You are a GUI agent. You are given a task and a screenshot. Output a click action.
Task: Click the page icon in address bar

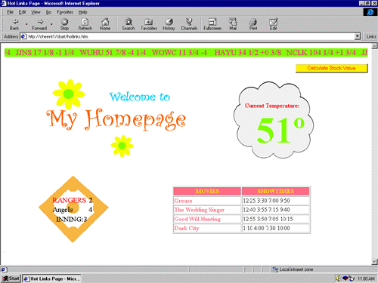(x=23, y=36)
